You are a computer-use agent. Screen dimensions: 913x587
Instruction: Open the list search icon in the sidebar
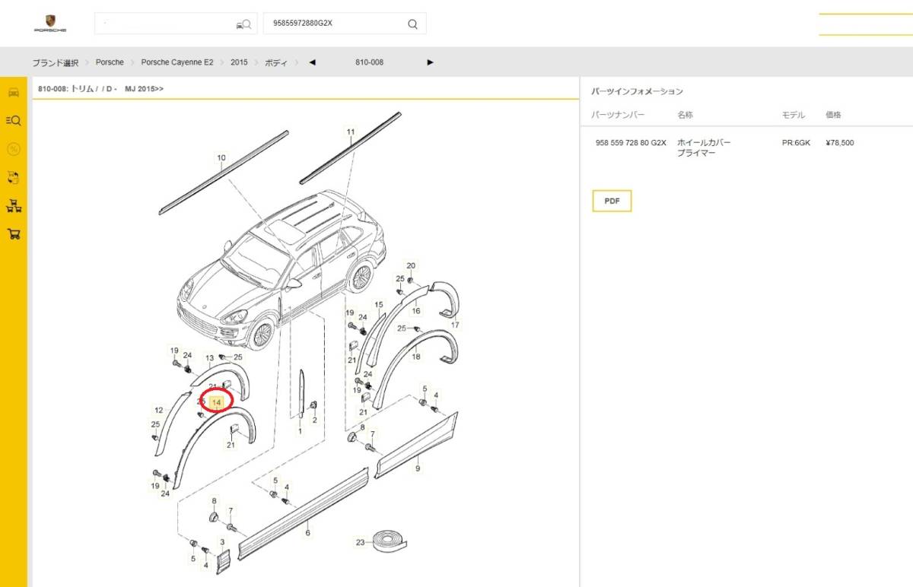click(x=14, y=120)
